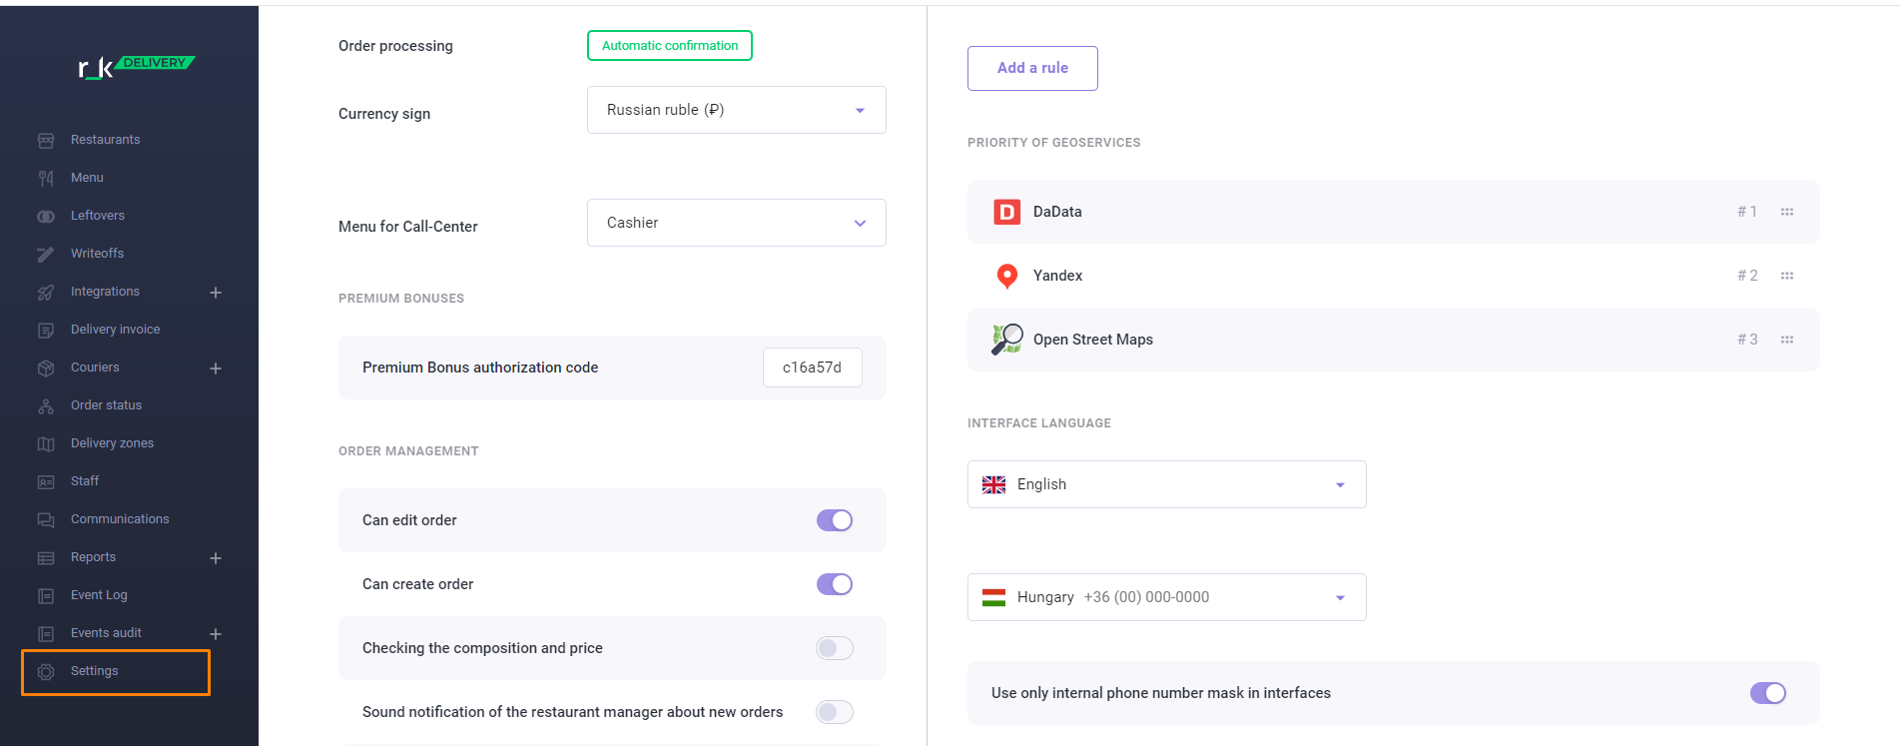Click the Automatic confirmation button
1900x746 pixels.
(670, 46)
